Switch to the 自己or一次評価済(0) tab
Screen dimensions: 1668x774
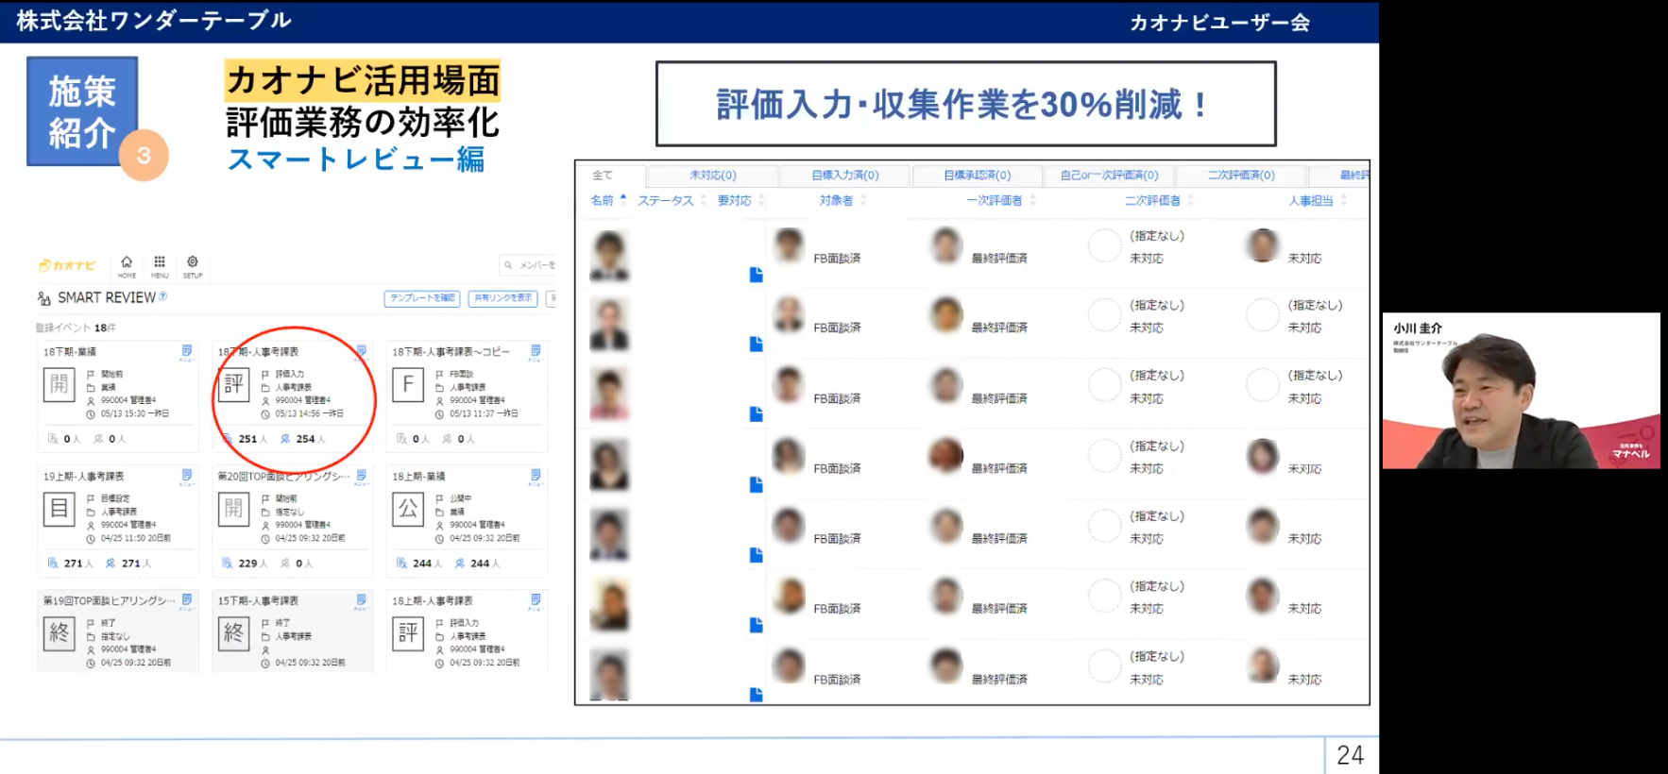click(x=1109, y=176)
